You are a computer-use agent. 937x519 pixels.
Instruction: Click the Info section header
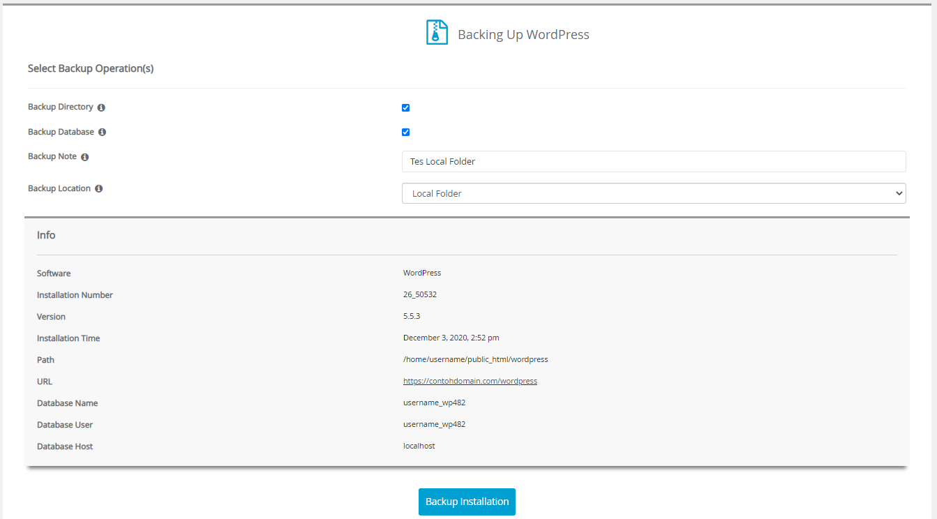point(46,235)
